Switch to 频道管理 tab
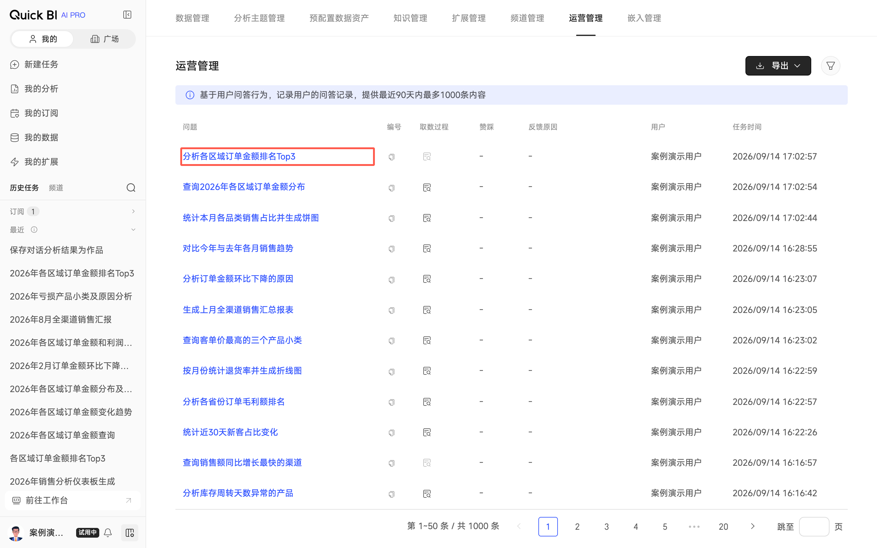The width and height of the screenshot is (877, 548). (x=527, y=18)
